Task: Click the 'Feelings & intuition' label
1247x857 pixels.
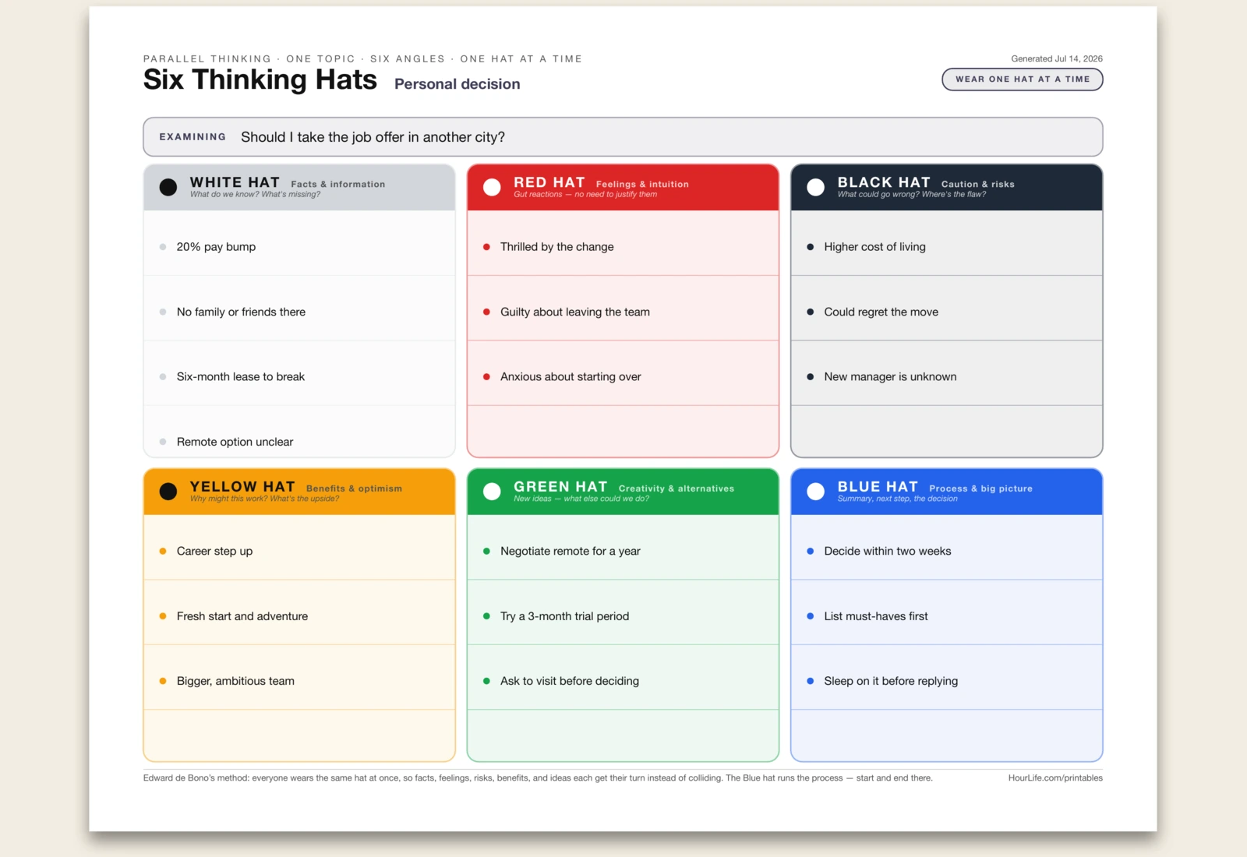Action: click(x=642, y=185)
